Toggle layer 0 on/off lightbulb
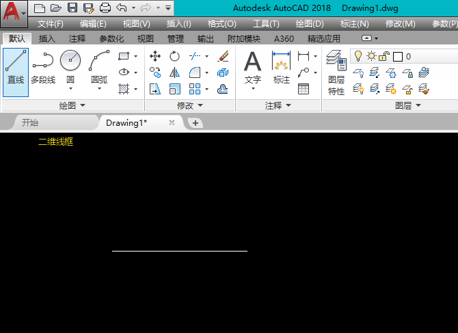The height and width of the screenshot is (333, 458). (358, 56)
